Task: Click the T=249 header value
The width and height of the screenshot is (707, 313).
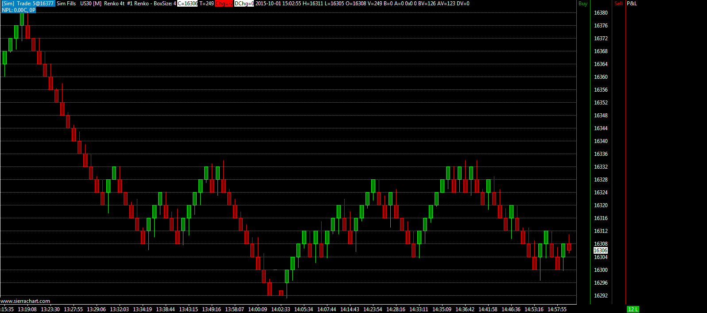Action: tap(206, 4)
